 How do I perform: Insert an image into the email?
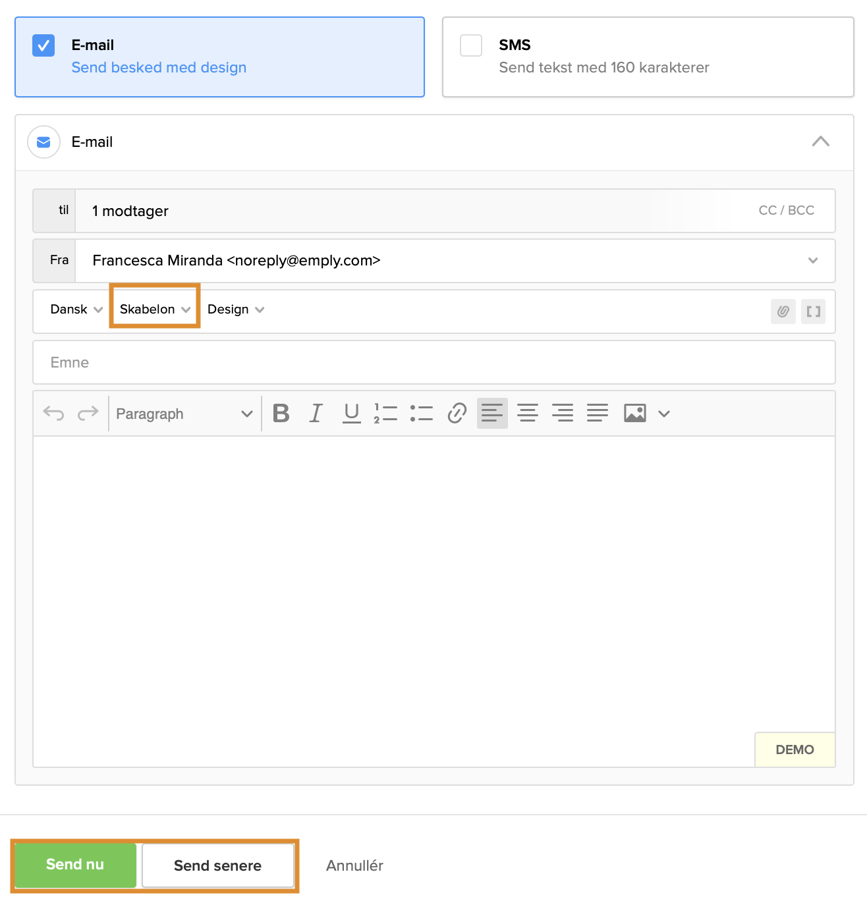tap(634, 414)
